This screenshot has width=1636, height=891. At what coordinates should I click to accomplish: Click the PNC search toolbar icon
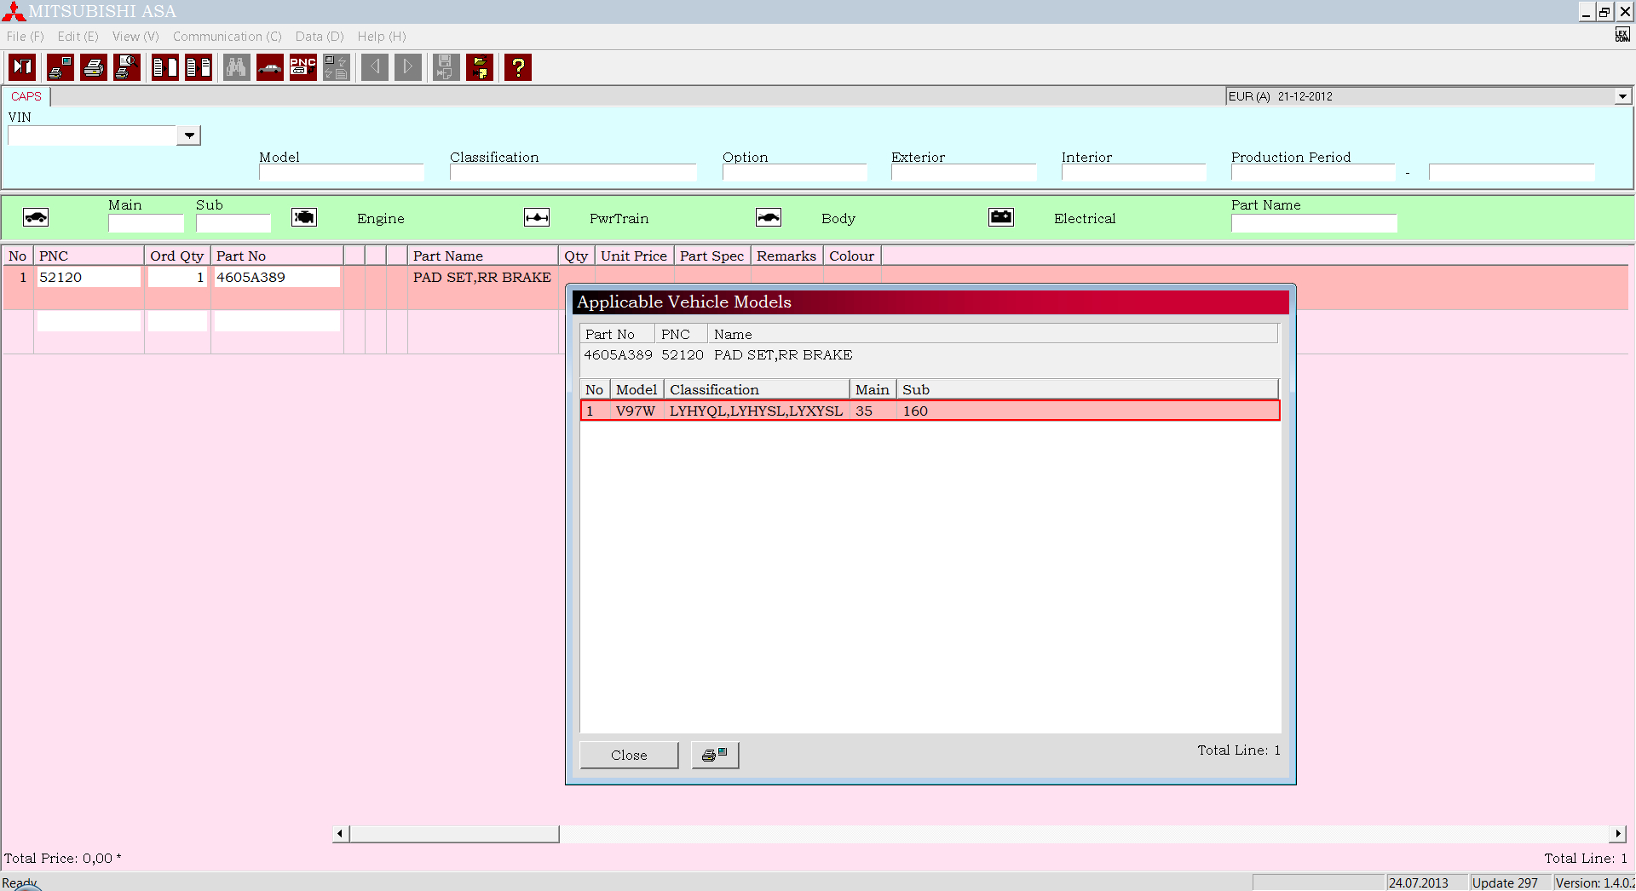tap(302, 67)
